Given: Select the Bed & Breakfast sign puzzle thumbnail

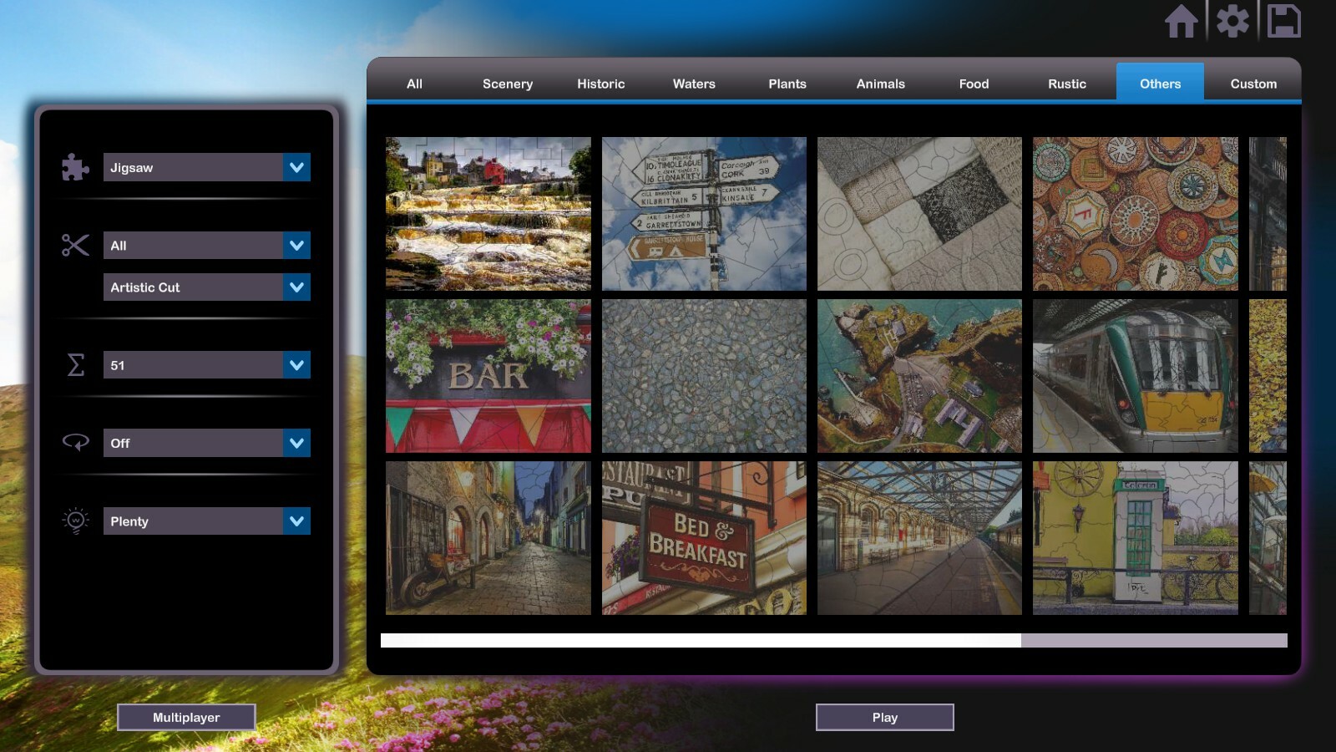Looking at the screenshot, I should (703, 538).
